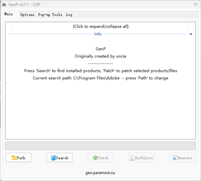Start Search for installed products

[x=60, y=158]
